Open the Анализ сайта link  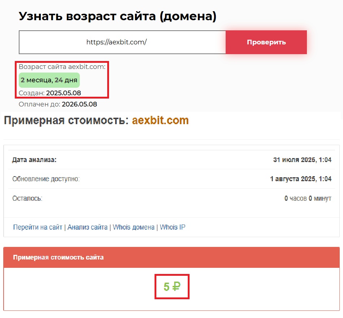87,227
